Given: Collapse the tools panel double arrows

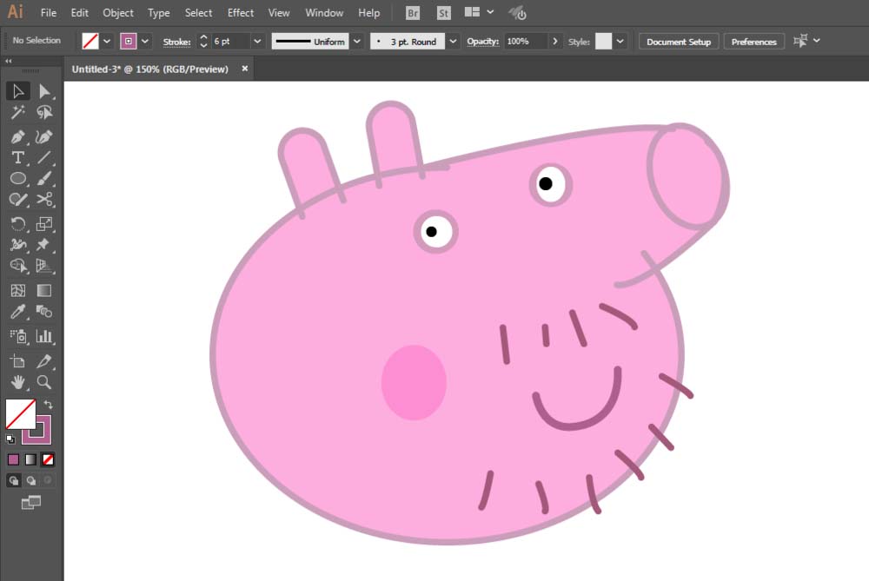Looking at the screenshot, I should point(9,61).
